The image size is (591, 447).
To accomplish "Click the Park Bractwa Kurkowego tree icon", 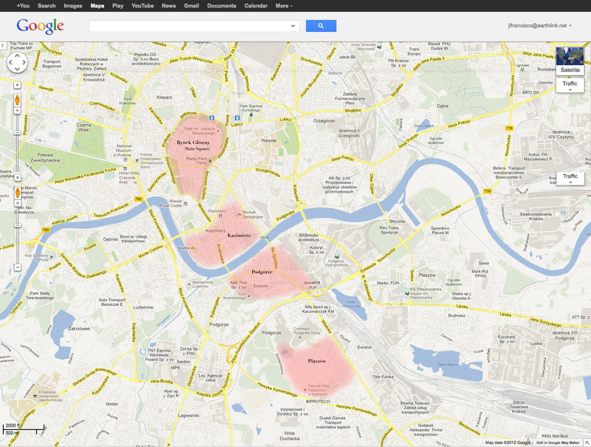I will point(251,114).
